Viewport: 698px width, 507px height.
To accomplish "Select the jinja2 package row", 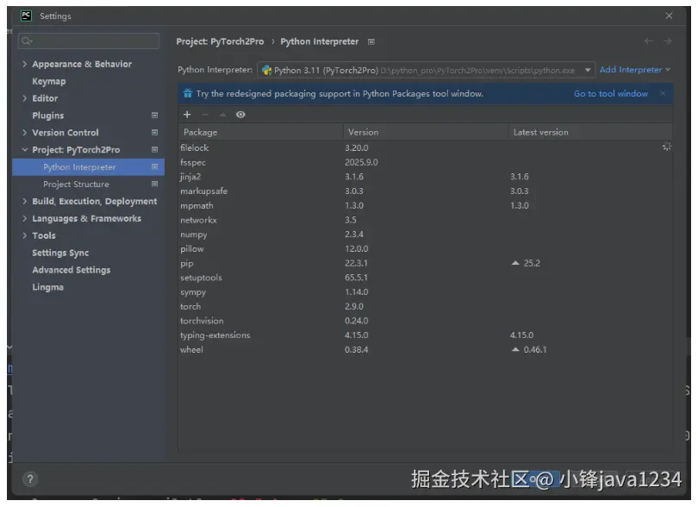I will tap(425, 177).
